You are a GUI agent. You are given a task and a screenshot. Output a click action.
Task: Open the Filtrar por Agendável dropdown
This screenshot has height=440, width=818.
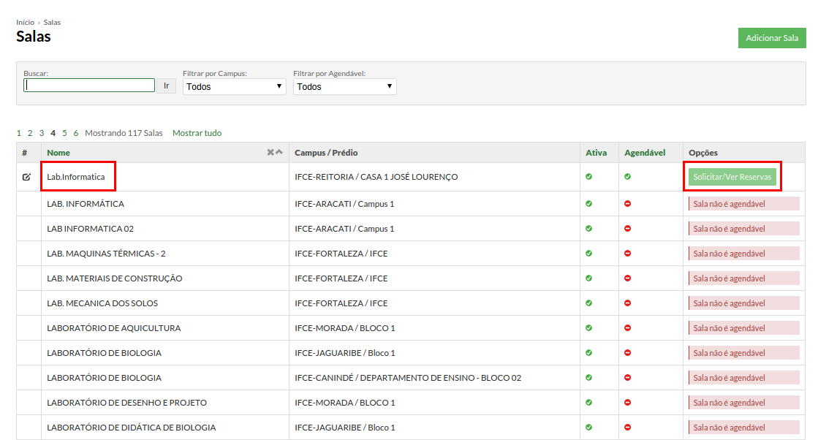(345, 86)
